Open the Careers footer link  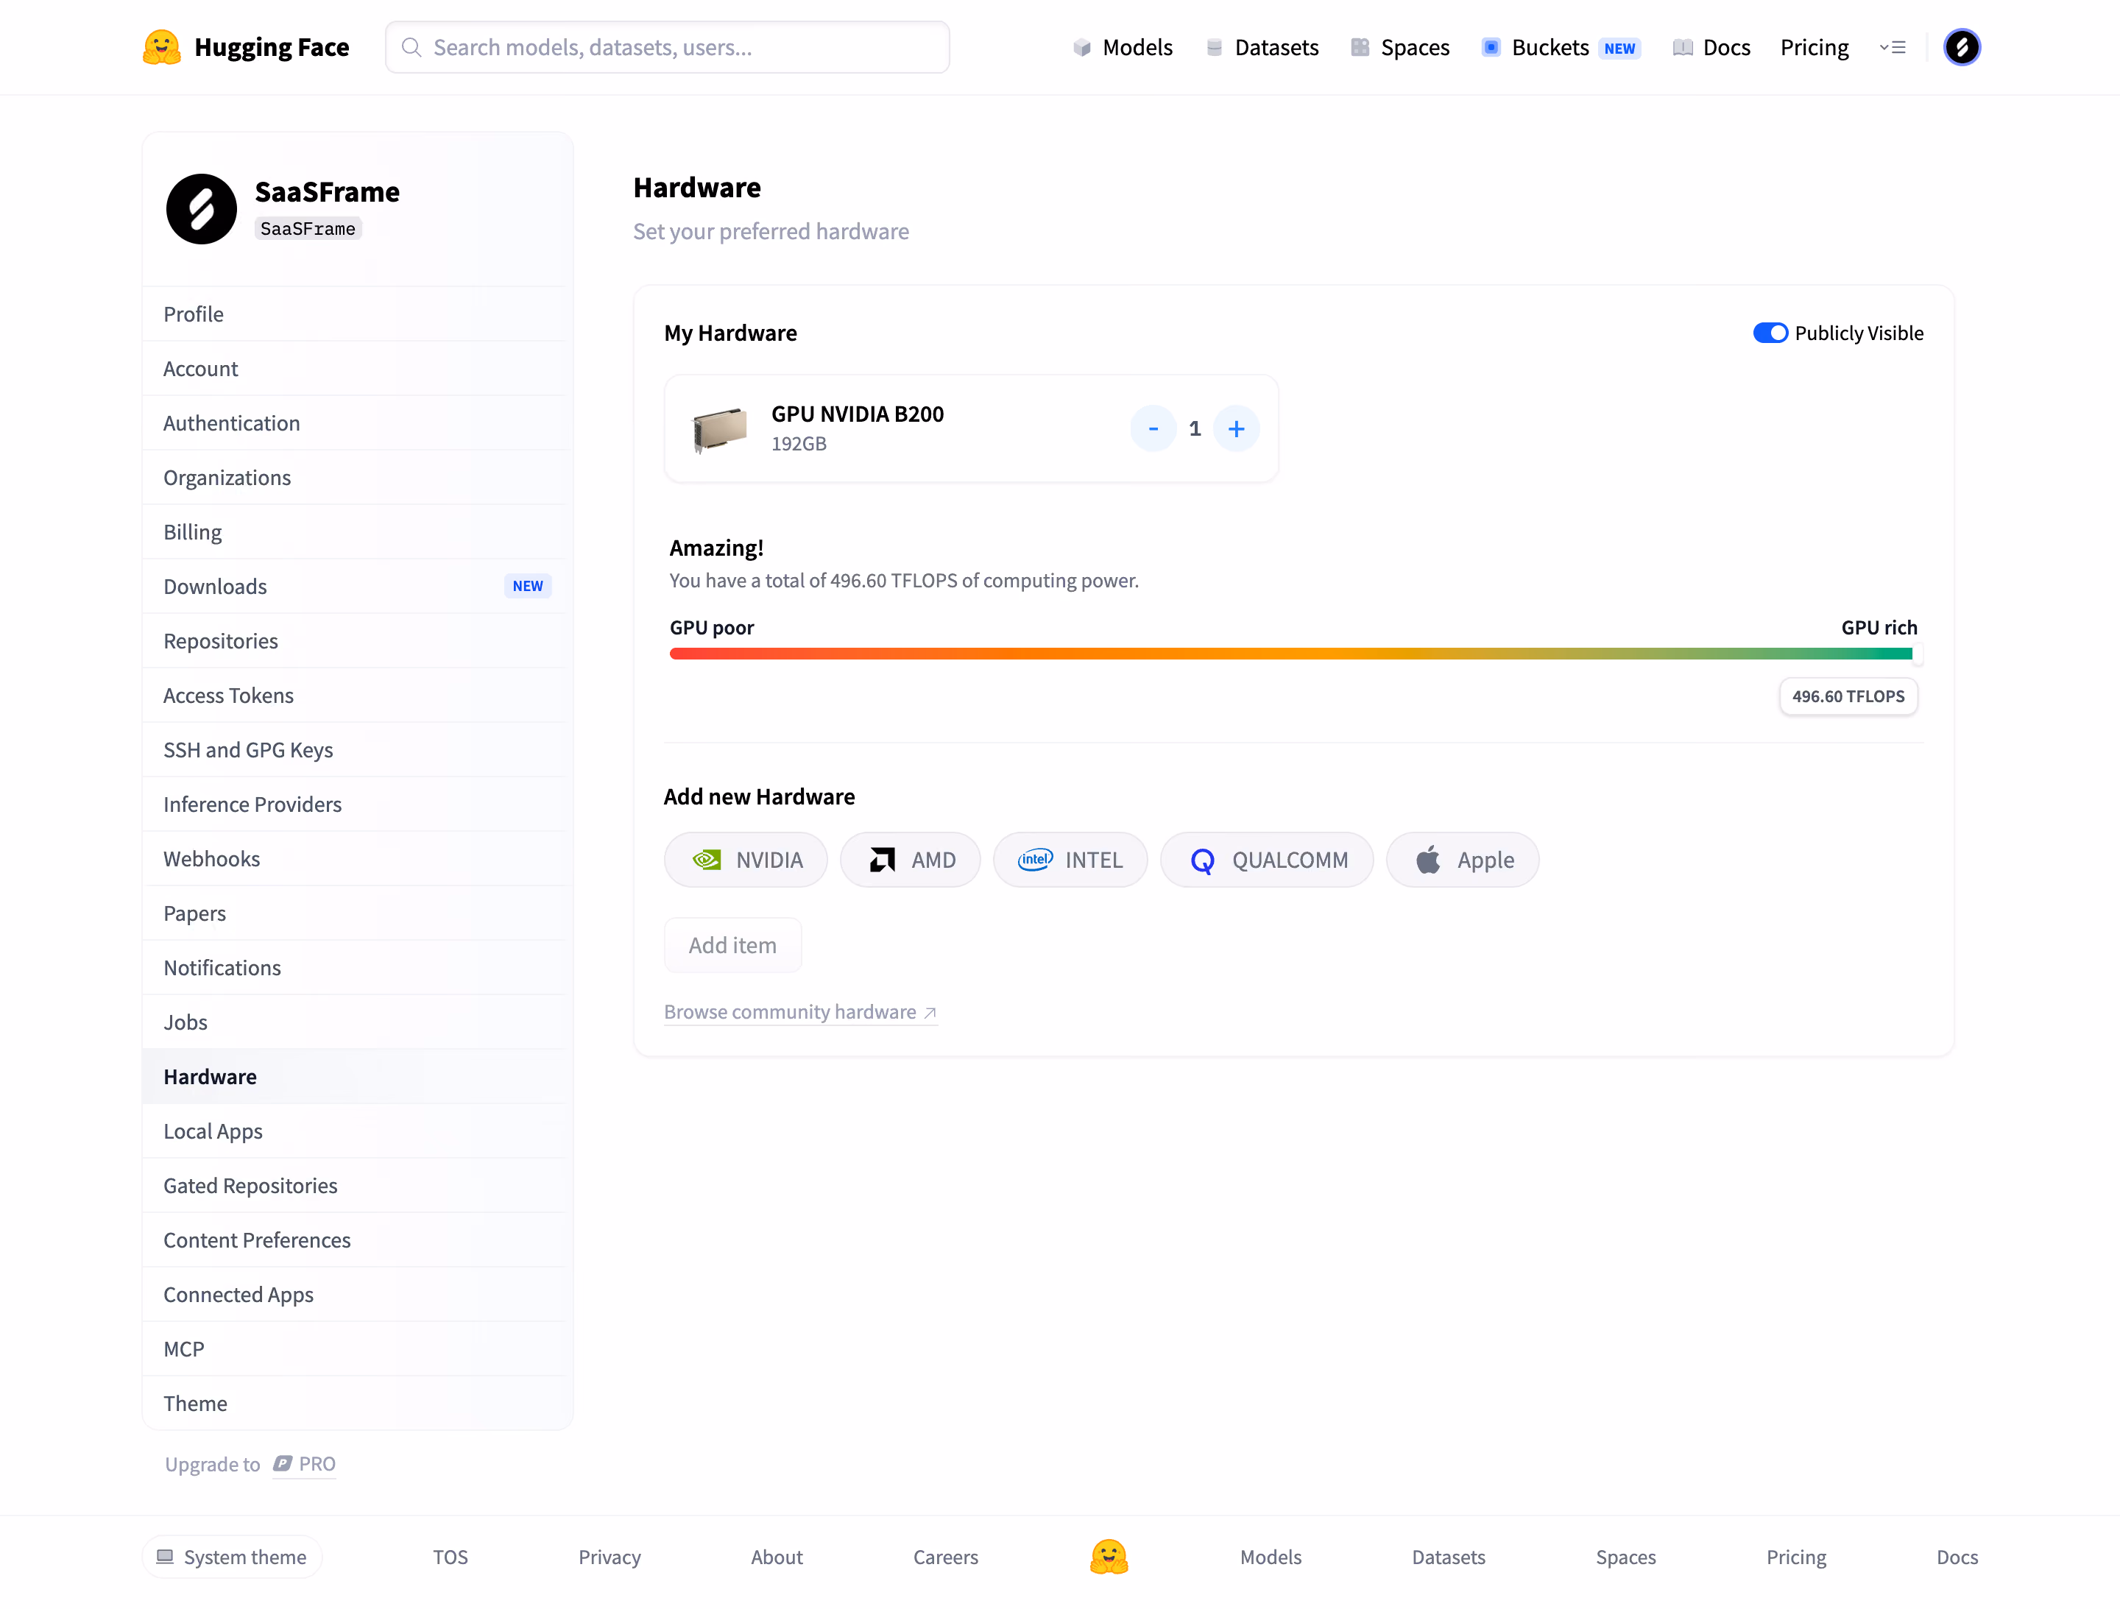[x=945, y=1557]
